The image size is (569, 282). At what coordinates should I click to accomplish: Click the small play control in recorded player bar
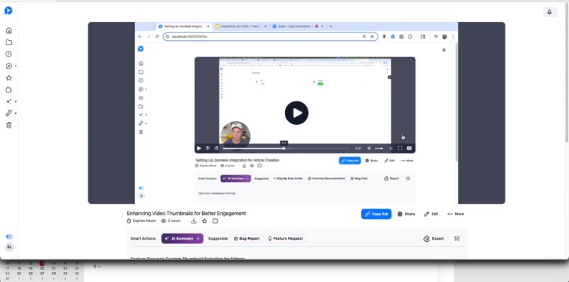pyautogui.click(x=199, y=149)
